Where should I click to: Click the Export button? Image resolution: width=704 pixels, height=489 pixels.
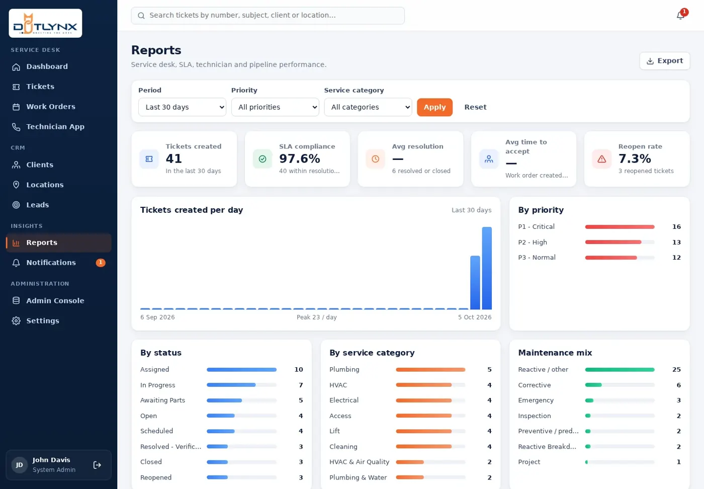[665, 61]
